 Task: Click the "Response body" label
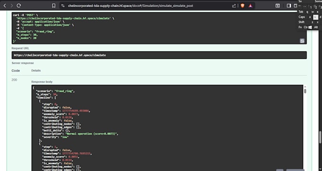click(x=42, y=81)
